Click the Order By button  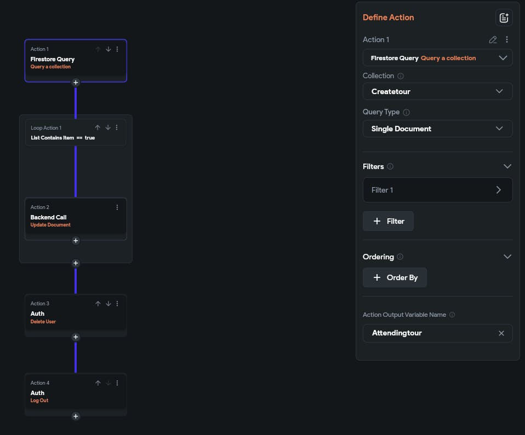[395, 277]
